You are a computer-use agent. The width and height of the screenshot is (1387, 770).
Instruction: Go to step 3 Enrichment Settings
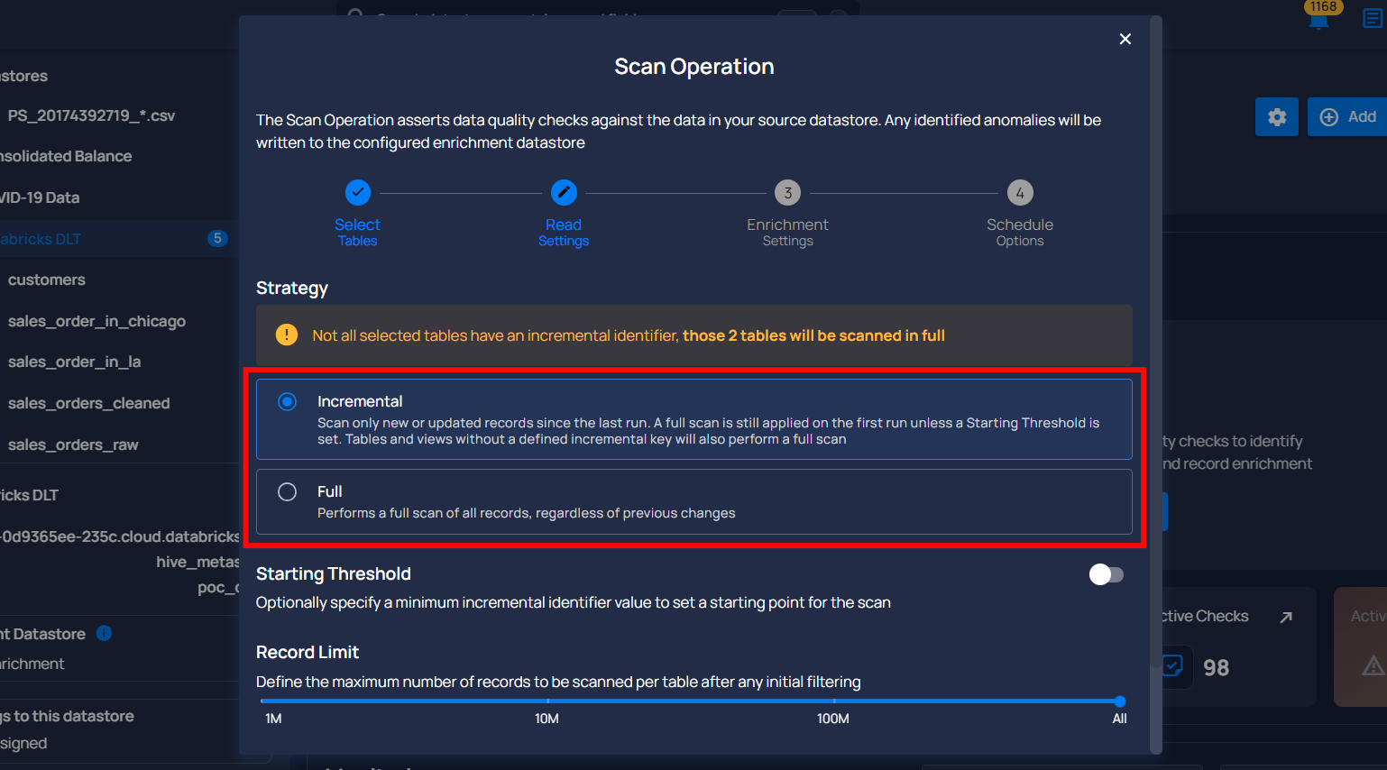point(787,192)
